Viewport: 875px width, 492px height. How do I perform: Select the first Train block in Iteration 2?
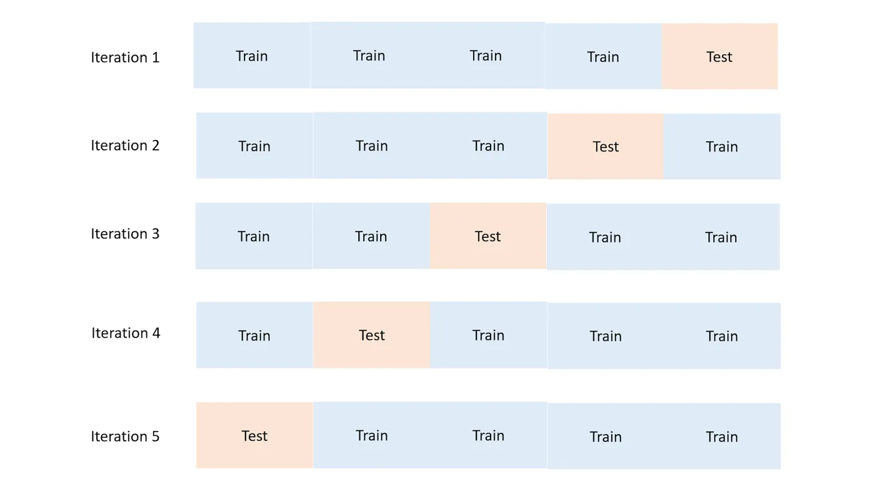pos(254,146)
